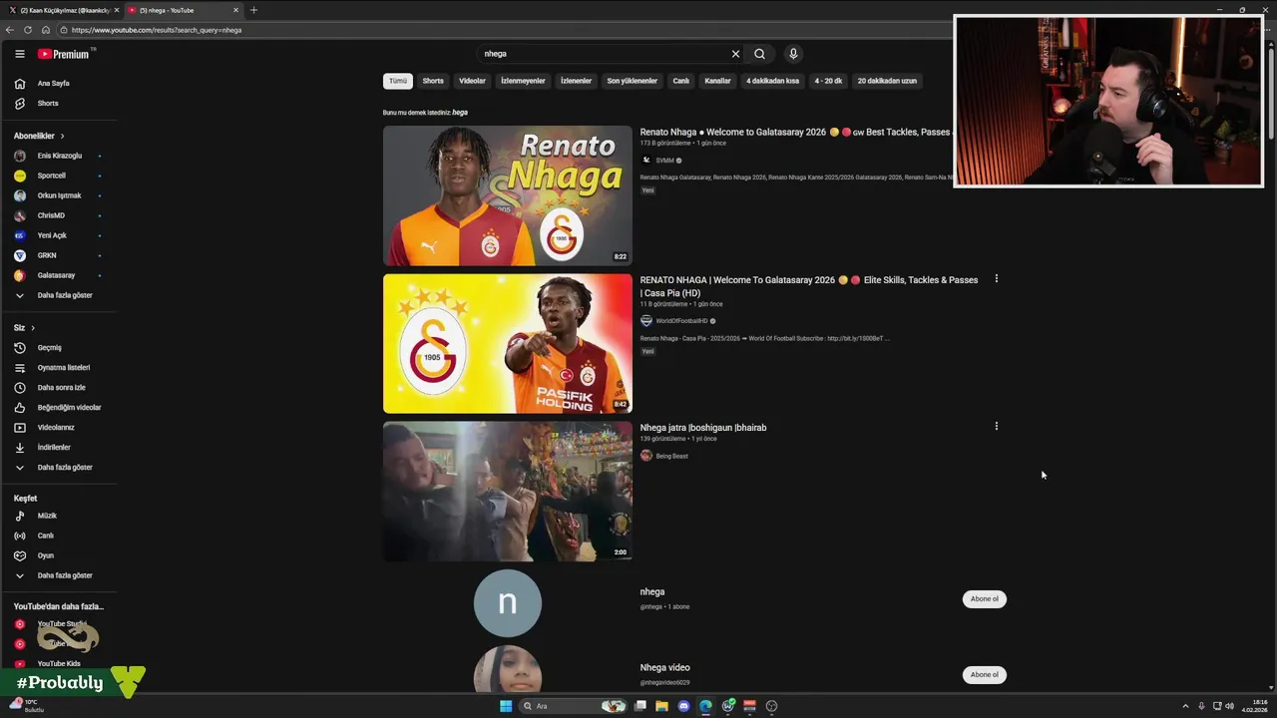Play the Nhega jatra video thumbnail
Image resolution: width=1277 pixels, height=718 pixels.
tap(508, 492)
